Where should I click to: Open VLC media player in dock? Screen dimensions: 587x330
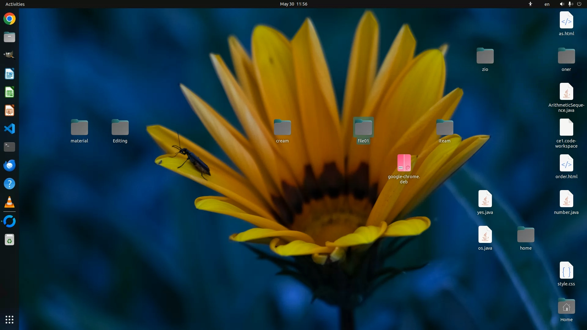(9, 202)
